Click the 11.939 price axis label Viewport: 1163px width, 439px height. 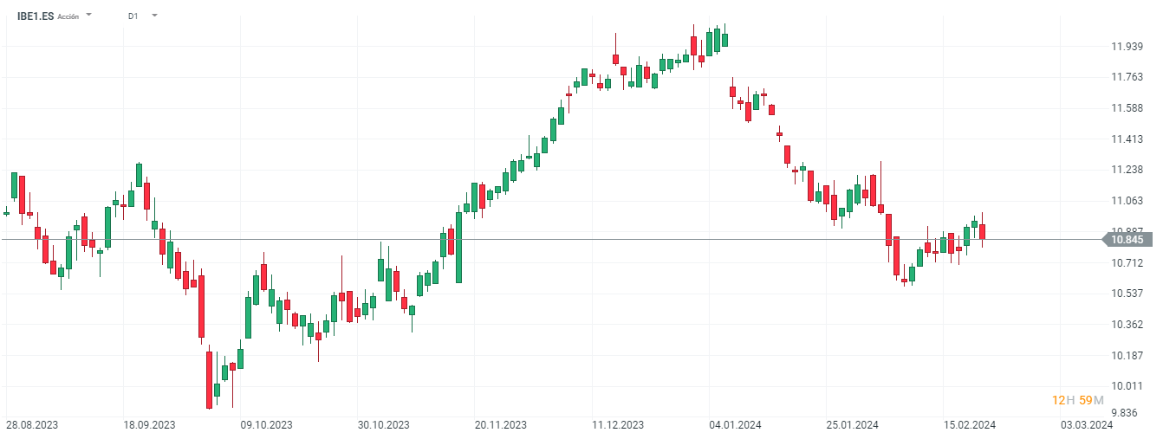(1126, 47)
